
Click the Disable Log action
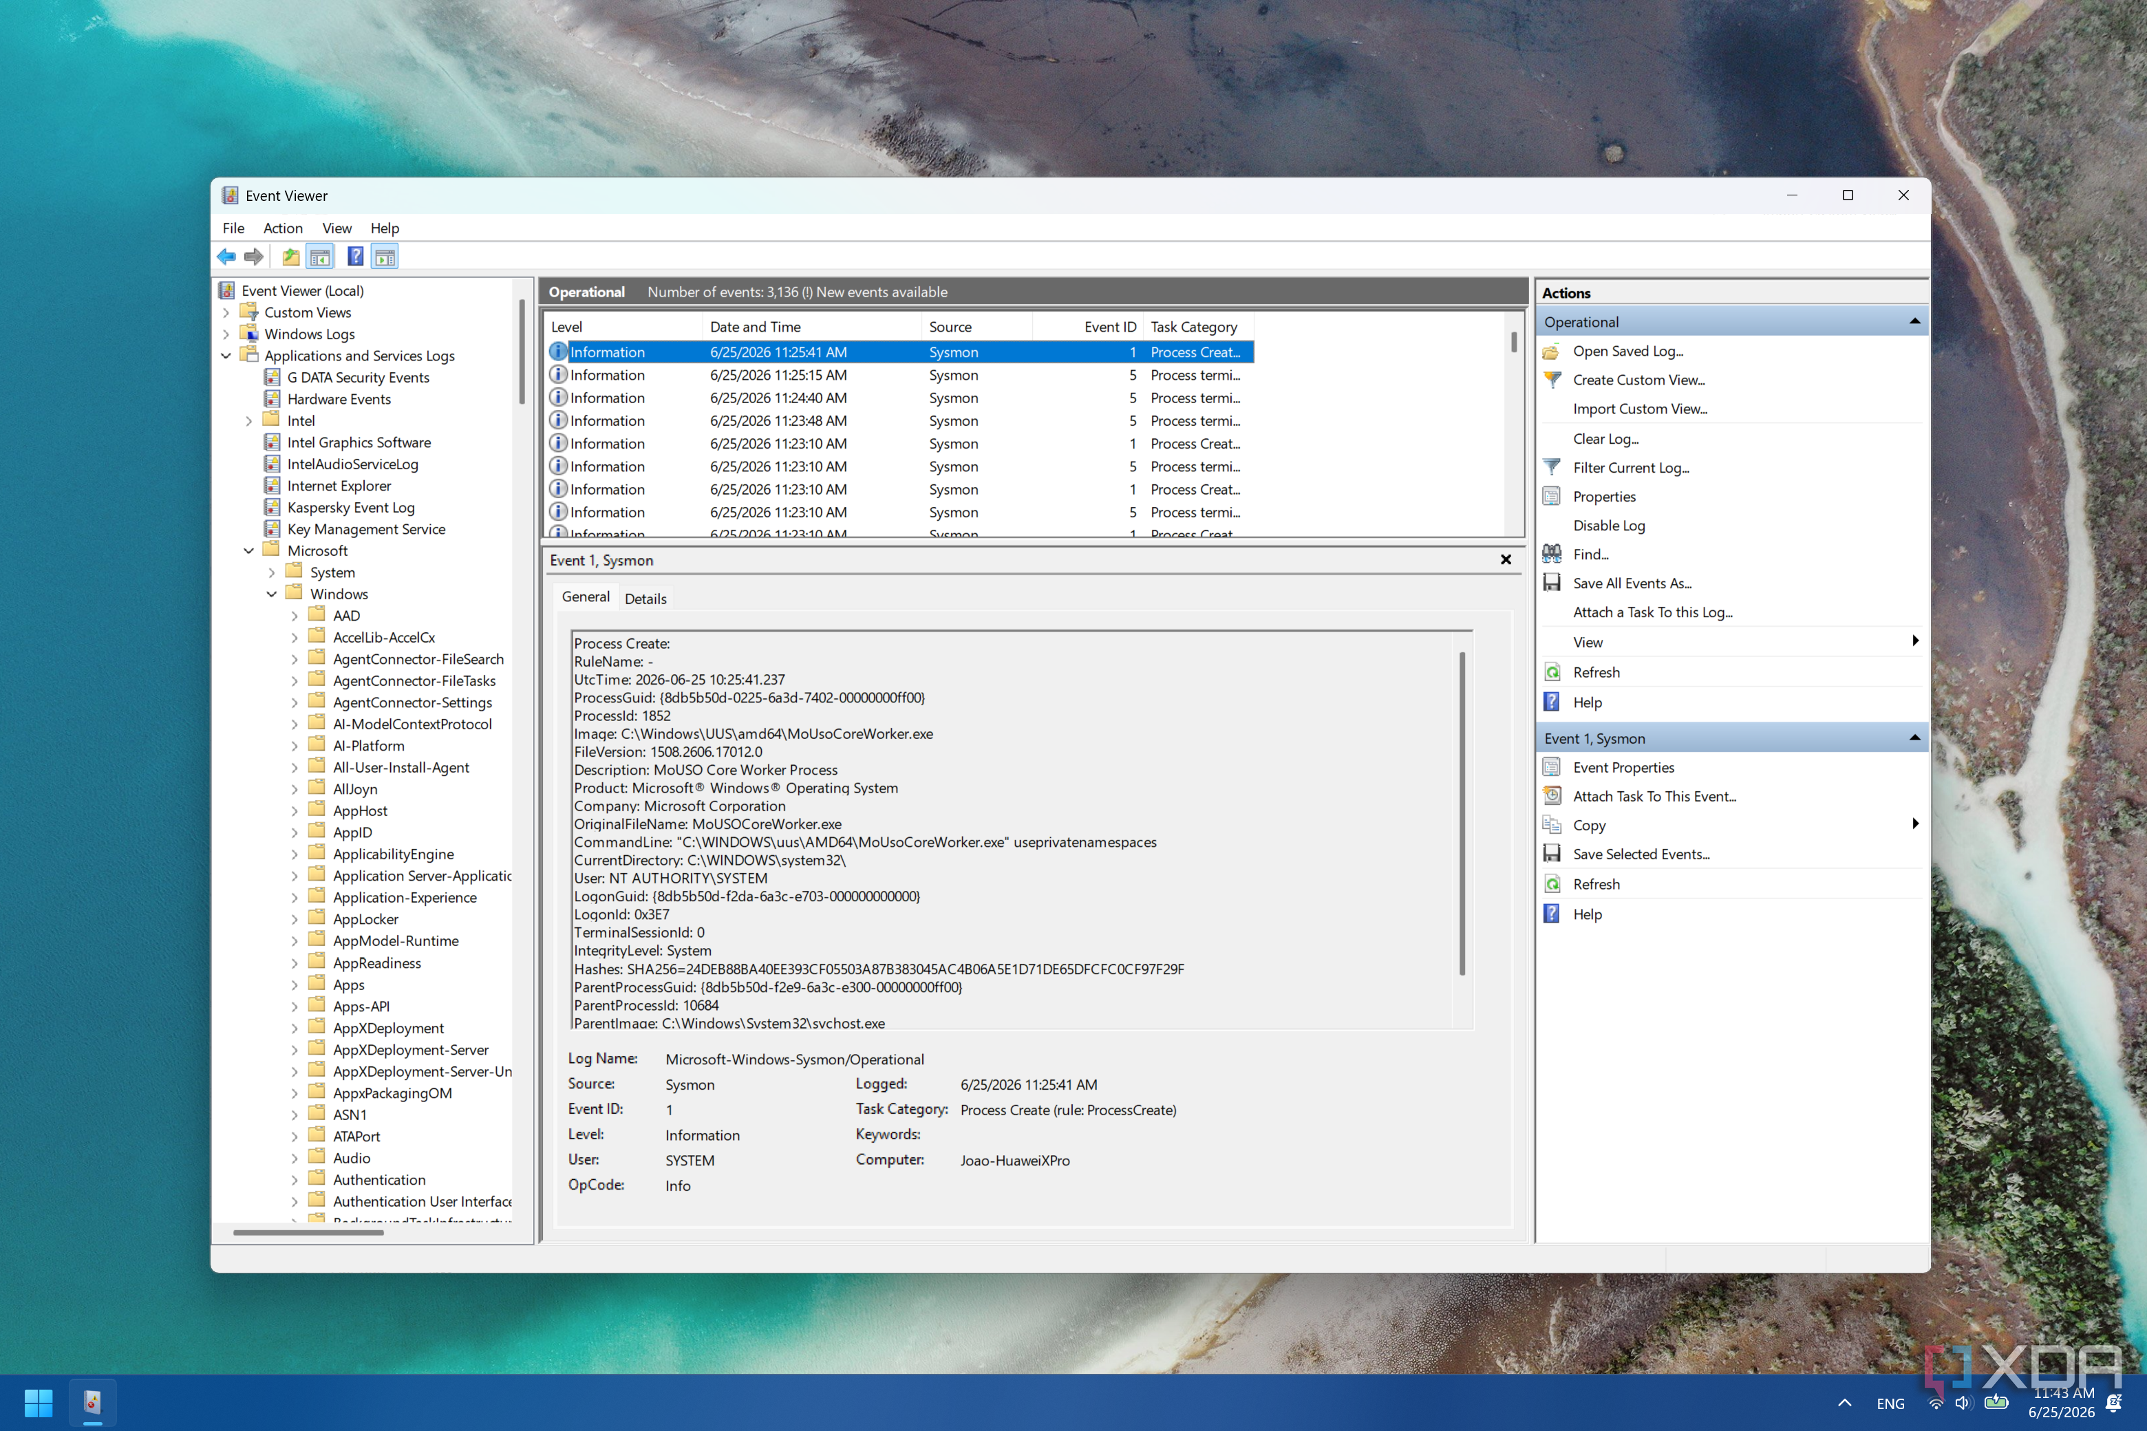pos(1608,526)
